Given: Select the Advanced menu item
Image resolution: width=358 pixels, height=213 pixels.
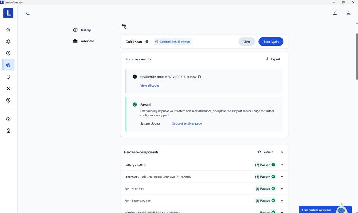Looking at the screenshot, I should (x=87, y=41).
